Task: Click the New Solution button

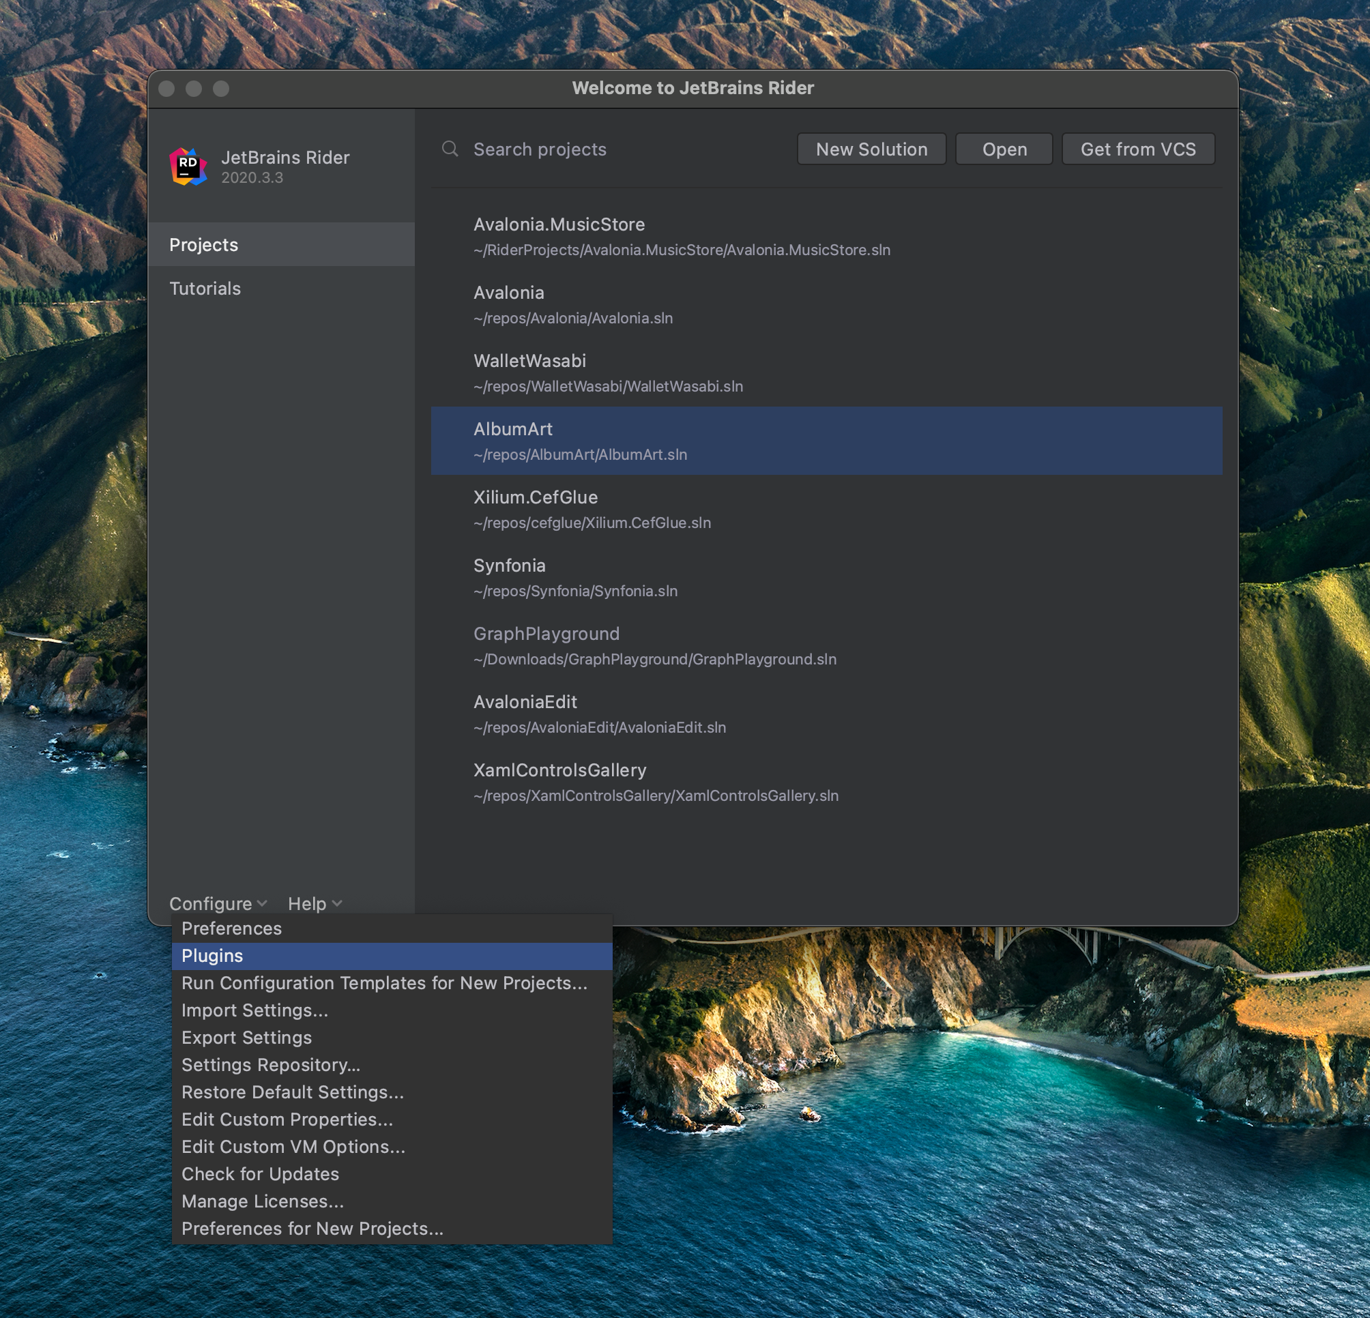Action: 871,149
